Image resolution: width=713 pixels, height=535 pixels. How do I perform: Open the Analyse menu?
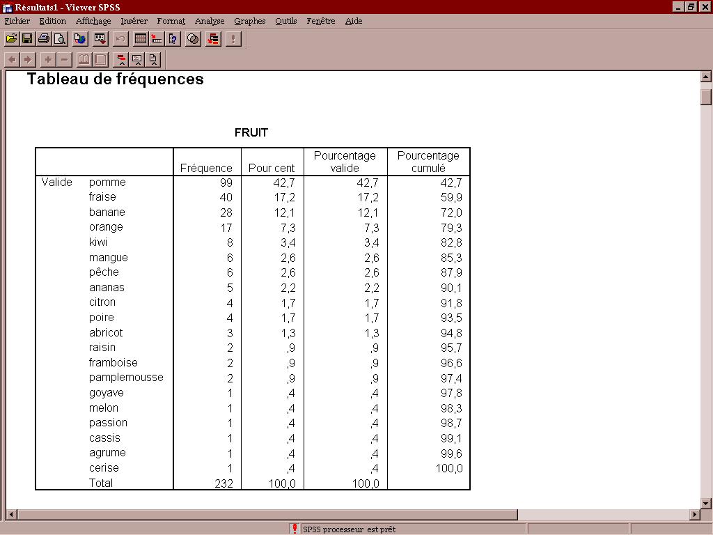coord(210,21)
